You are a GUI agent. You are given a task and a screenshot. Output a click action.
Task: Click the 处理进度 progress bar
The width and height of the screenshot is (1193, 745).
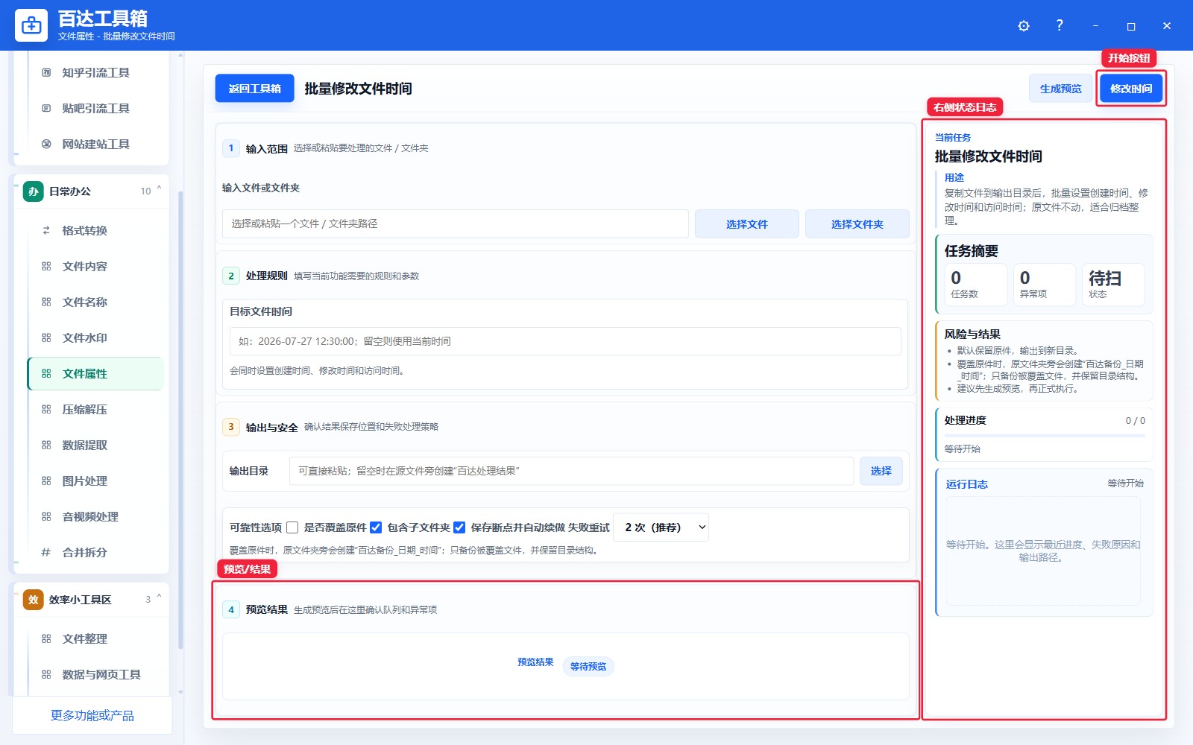[1045, 436]
